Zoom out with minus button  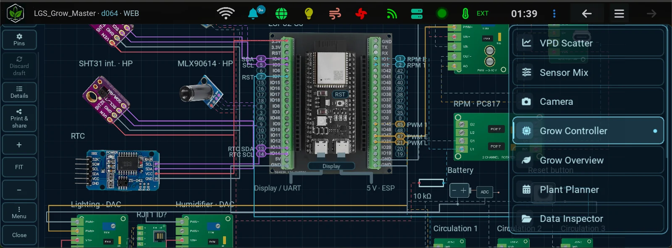[19, 190]
